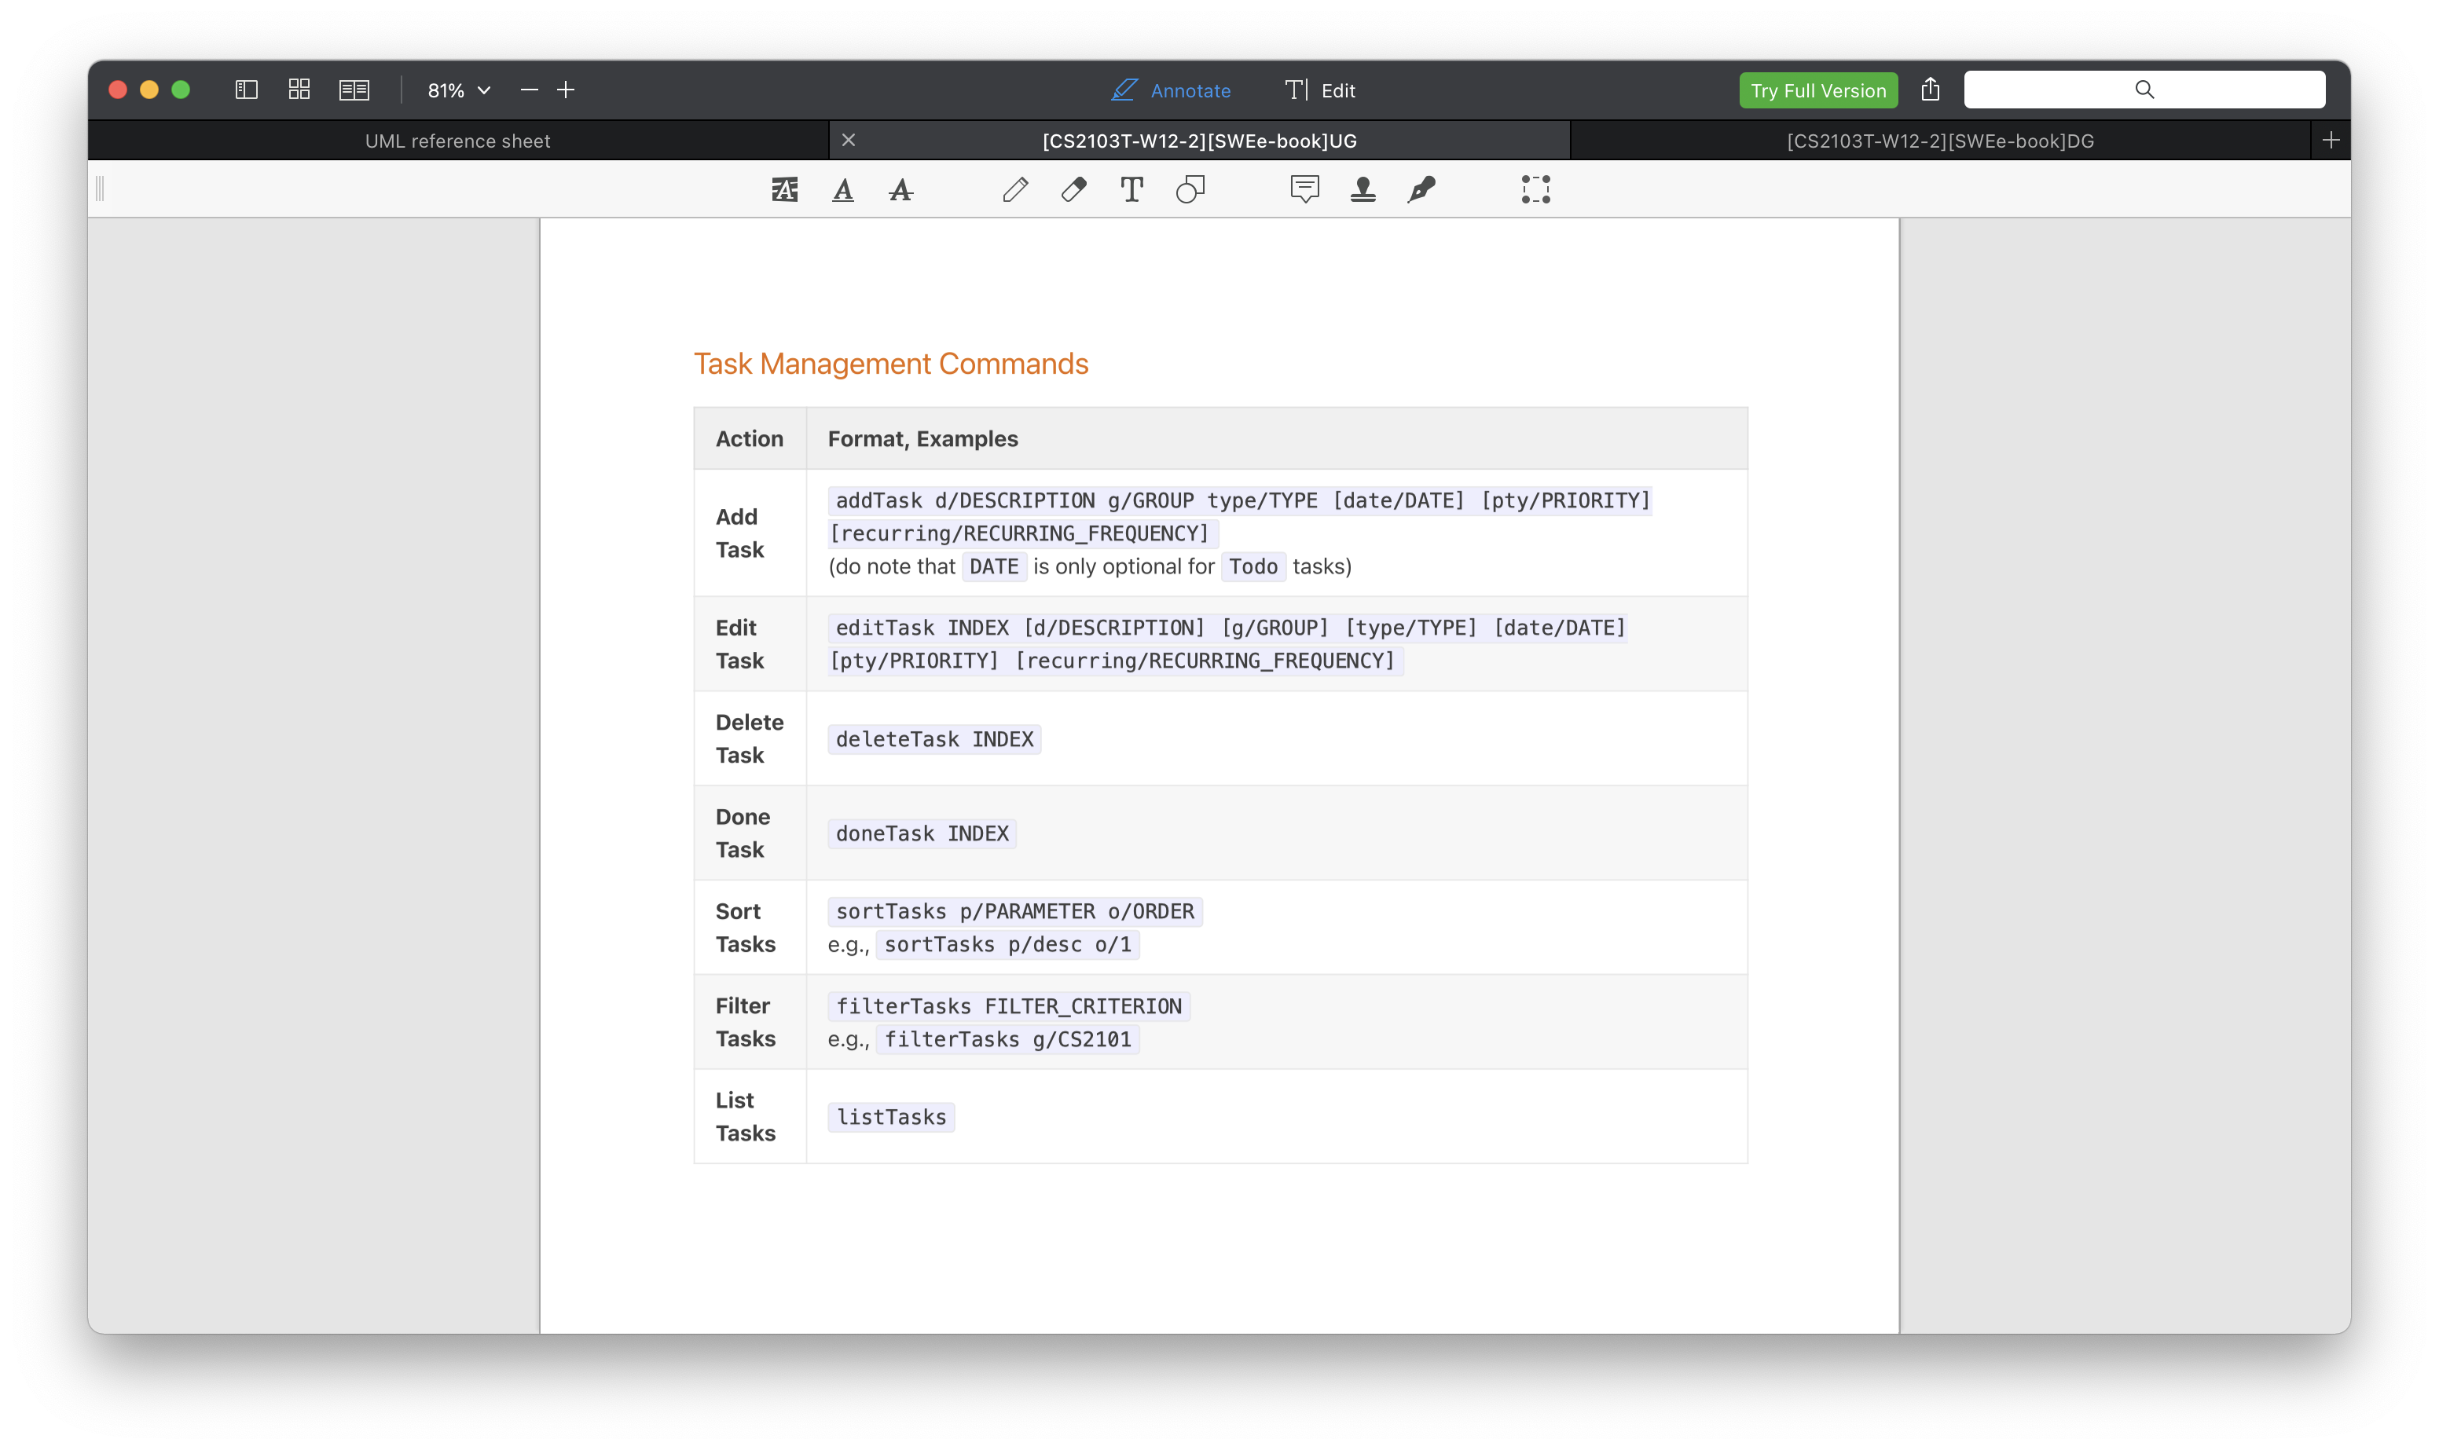Activate the text box tool
The width and height of the screenshot is (2439, 1450).
point(1131,189)
